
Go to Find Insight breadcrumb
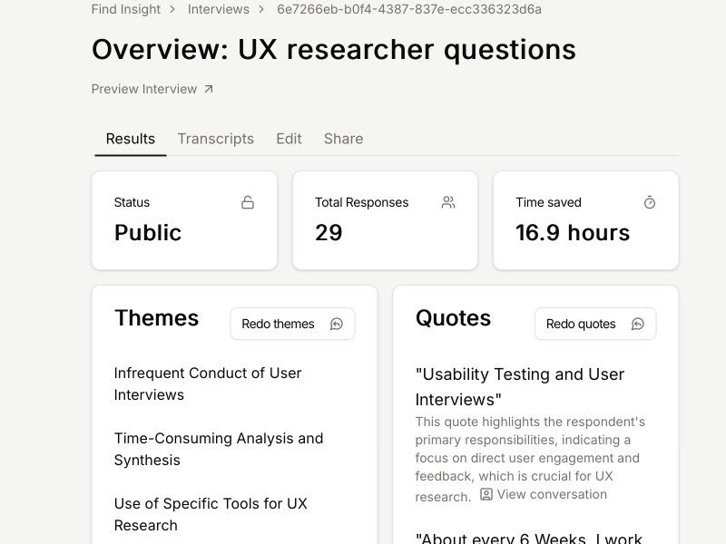125,9
